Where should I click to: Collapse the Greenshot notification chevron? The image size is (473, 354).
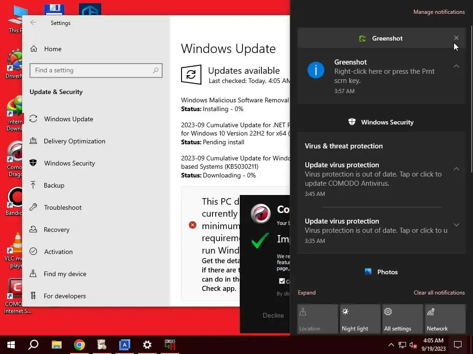pos(456,66)
